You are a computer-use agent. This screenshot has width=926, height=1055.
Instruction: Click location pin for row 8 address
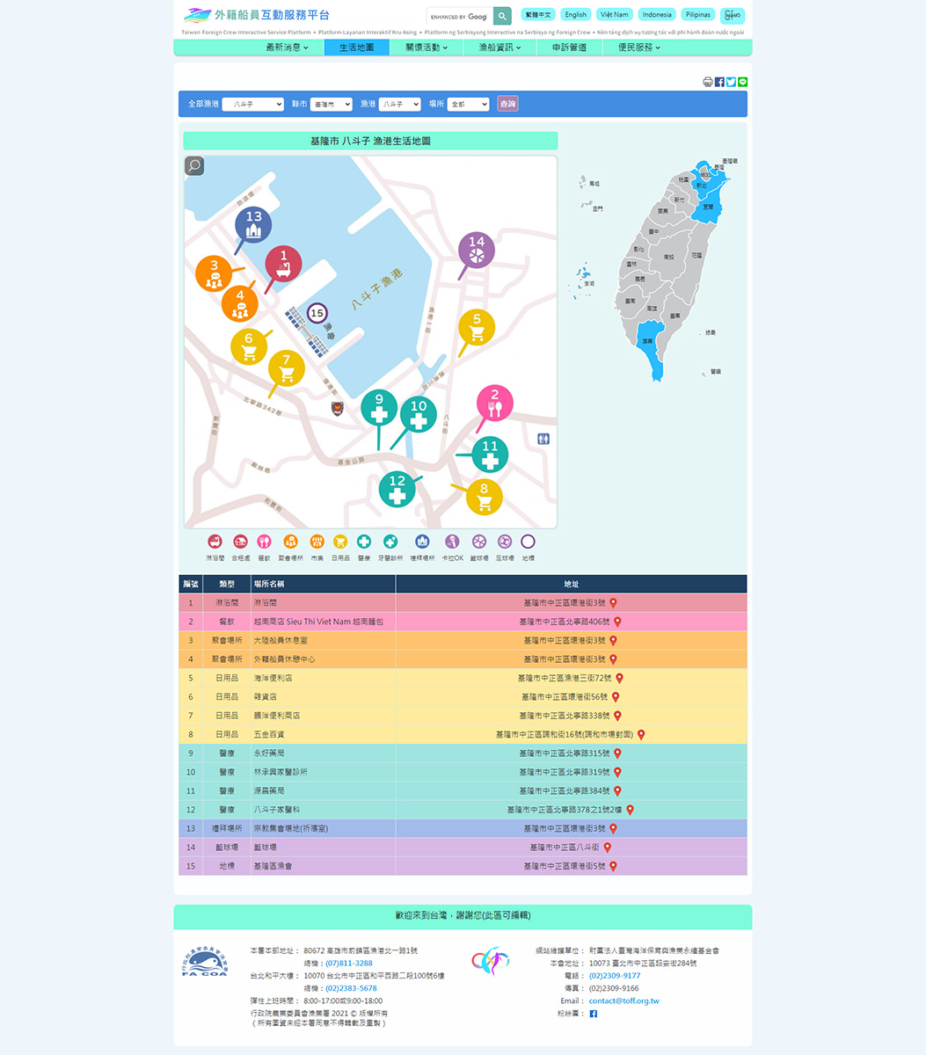(641, 735)
